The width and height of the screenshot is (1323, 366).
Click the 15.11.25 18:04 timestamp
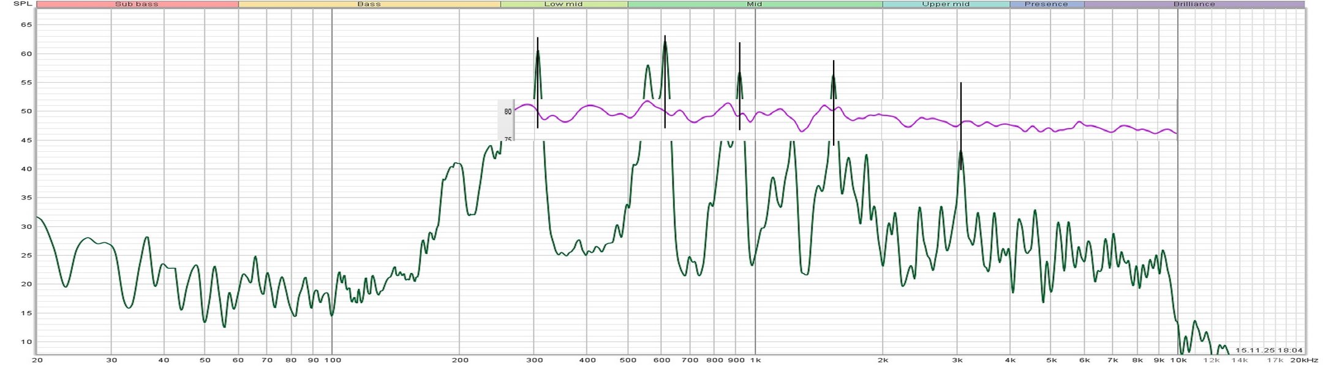point(1268,350)
